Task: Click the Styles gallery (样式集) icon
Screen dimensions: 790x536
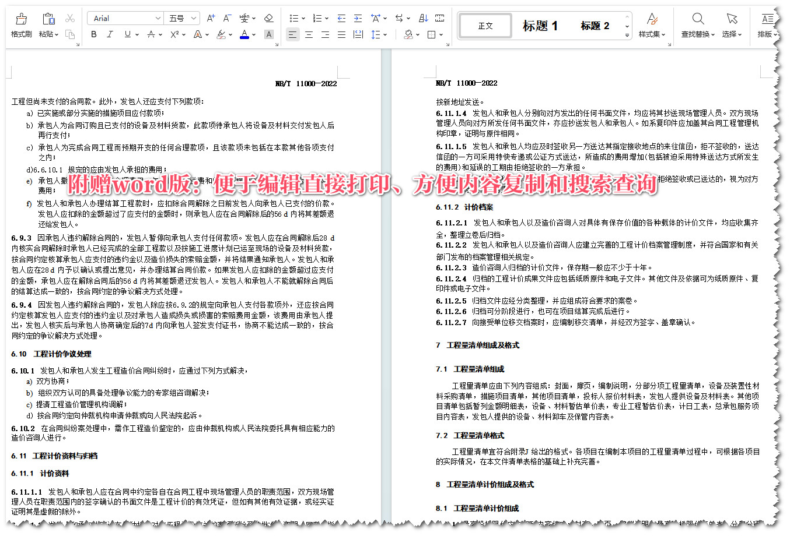Action: [x=651, y=24]
